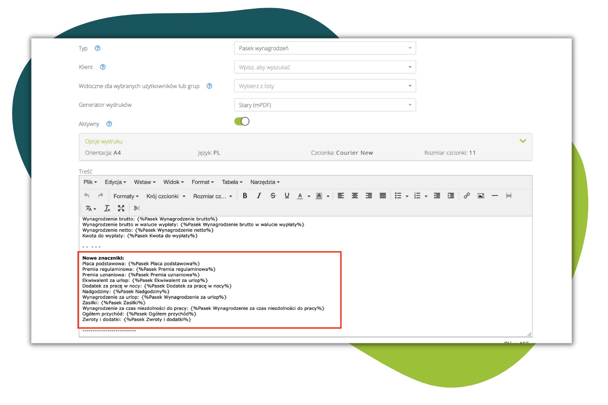Switch the editor to fullscreen mode
608x405 pixels.
121,208
